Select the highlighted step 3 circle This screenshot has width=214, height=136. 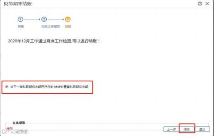click(68, 19)
